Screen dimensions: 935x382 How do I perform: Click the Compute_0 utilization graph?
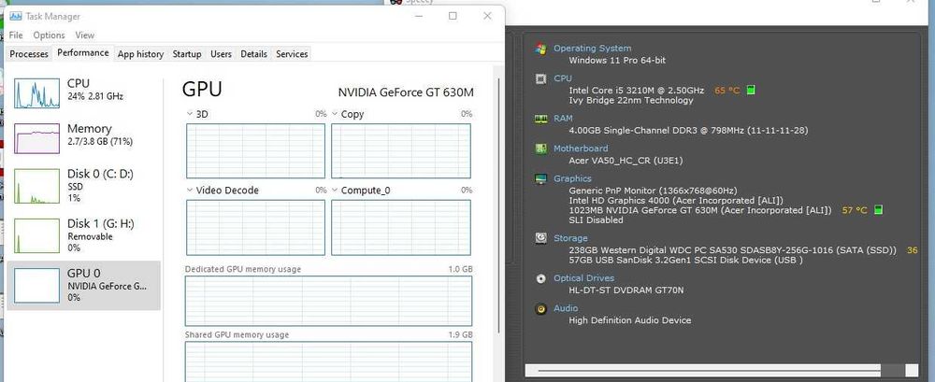tap(401, 227)
